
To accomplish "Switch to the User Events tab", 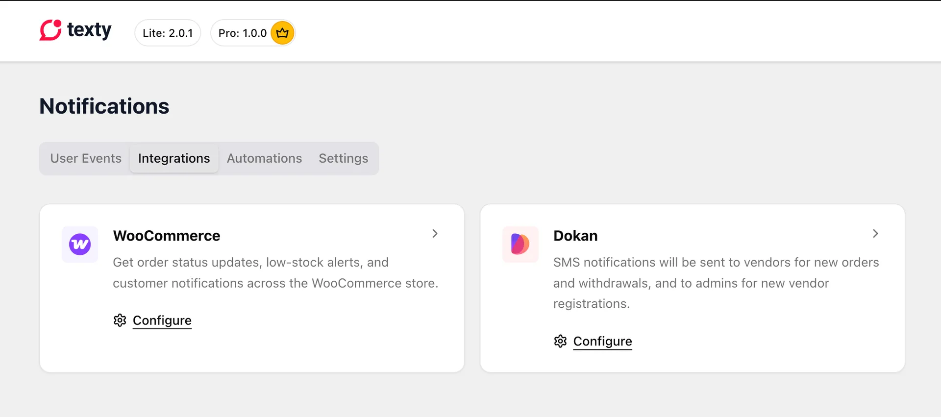I will click(x=86, y=158).
